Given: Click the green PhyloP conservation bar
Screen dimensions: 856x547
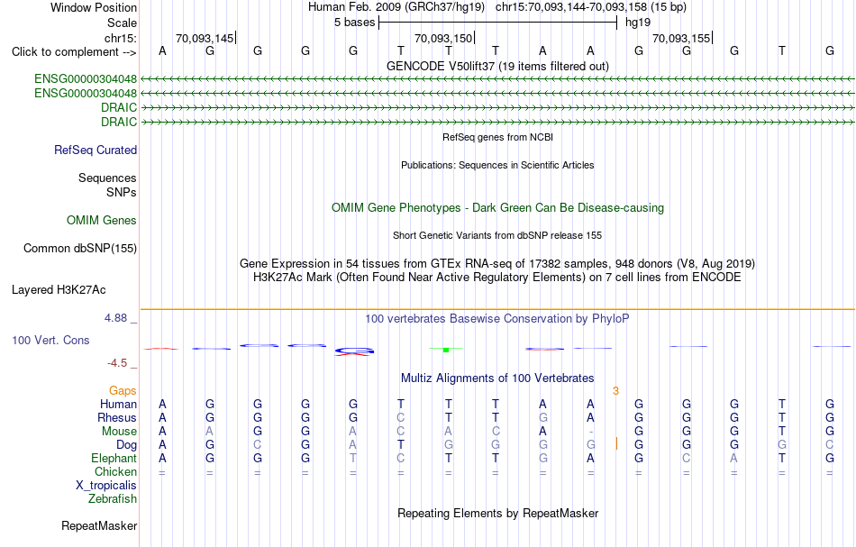Looking at the screenshot, I should click(x=446, y=349).
